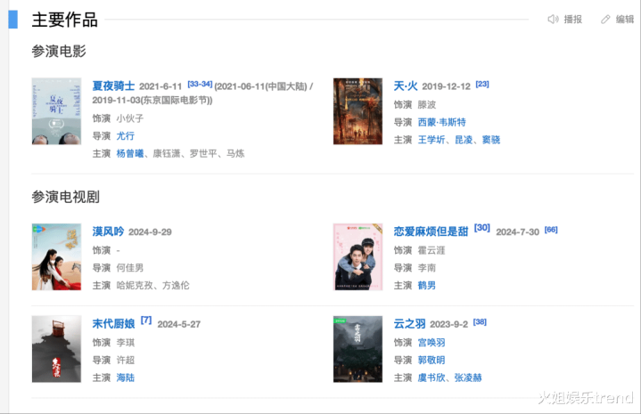Screen dimensions: 641x414
Task: Click director link 西蒙·韦斯特
Action: point(441,122)
